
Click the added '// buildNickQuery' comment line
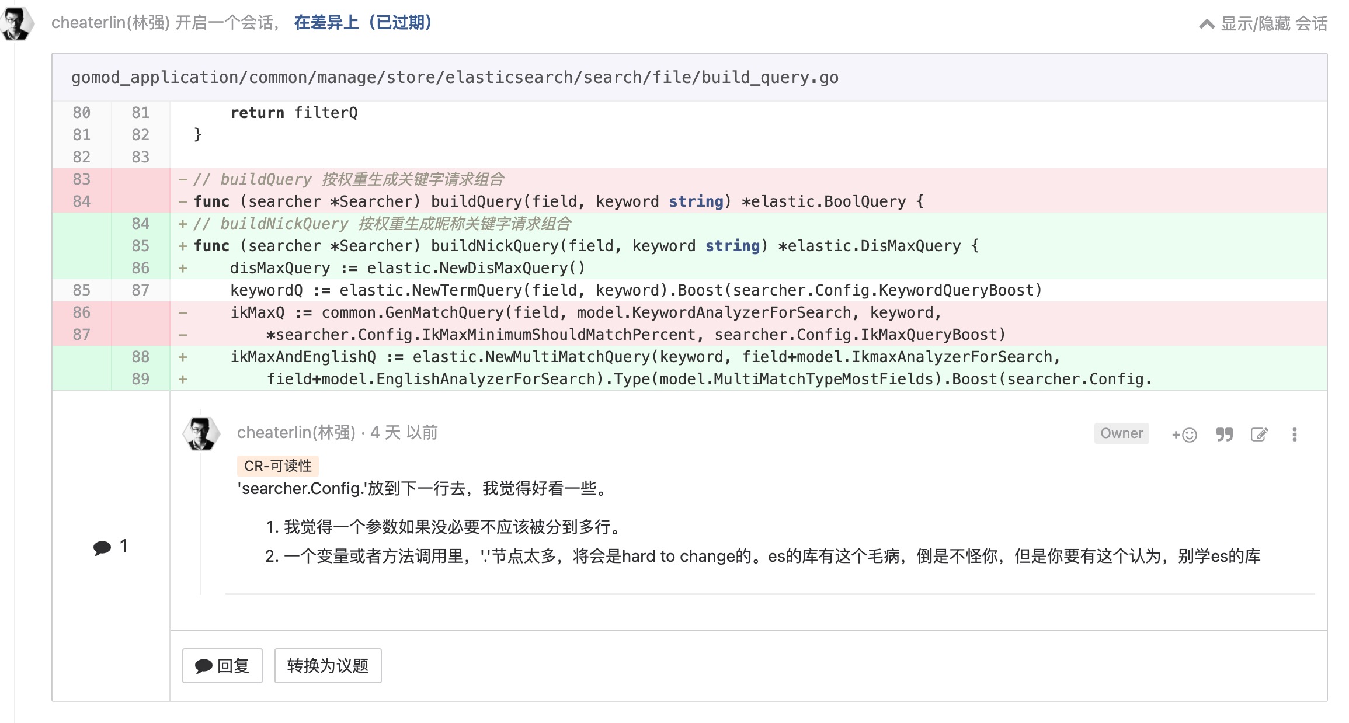[382, 224]
